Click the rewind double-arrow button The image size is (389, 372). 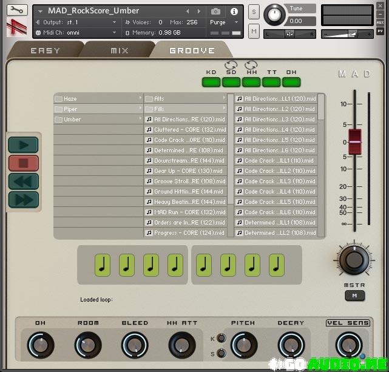click(x=23, y=181)
